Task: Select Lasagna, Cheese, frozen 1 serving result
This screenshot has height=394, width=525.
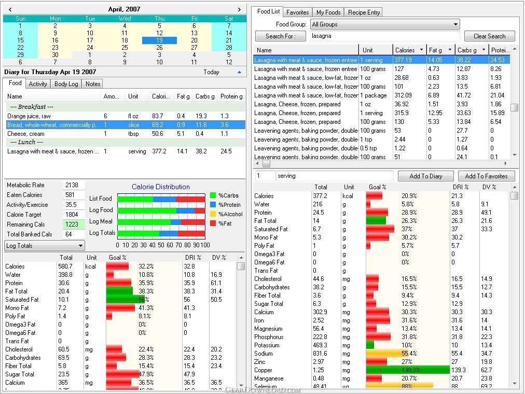Action: (x=382, y=113)
